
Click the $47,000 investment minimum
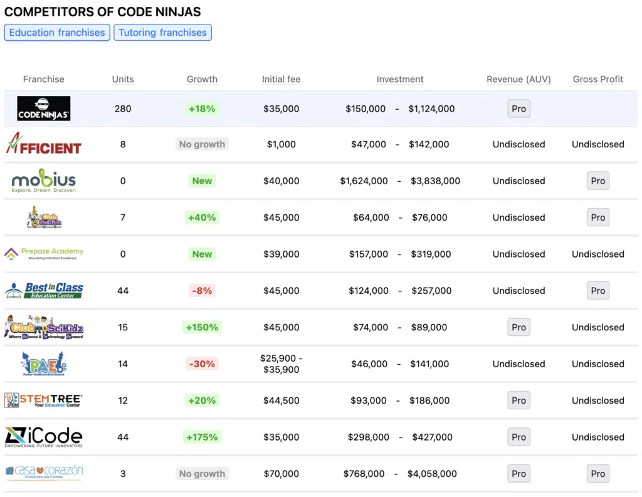369,144
